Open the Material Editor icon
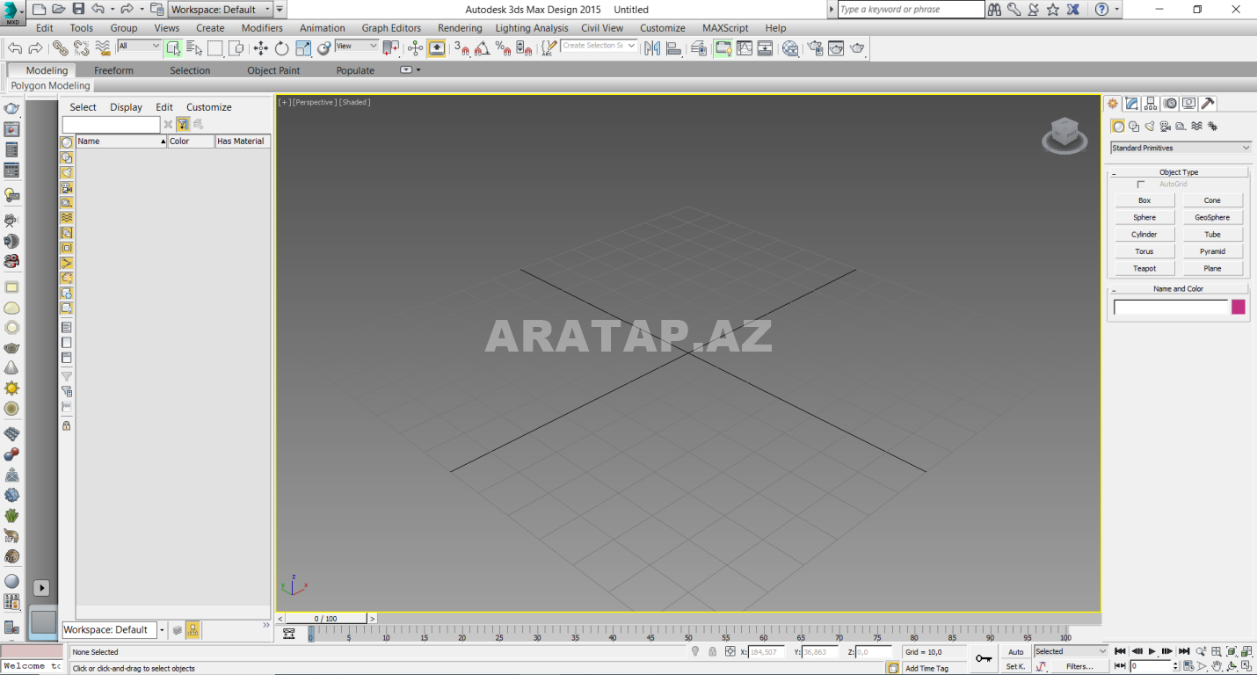The width and height of the screenshot is (1257, 675). click(790, 48)
